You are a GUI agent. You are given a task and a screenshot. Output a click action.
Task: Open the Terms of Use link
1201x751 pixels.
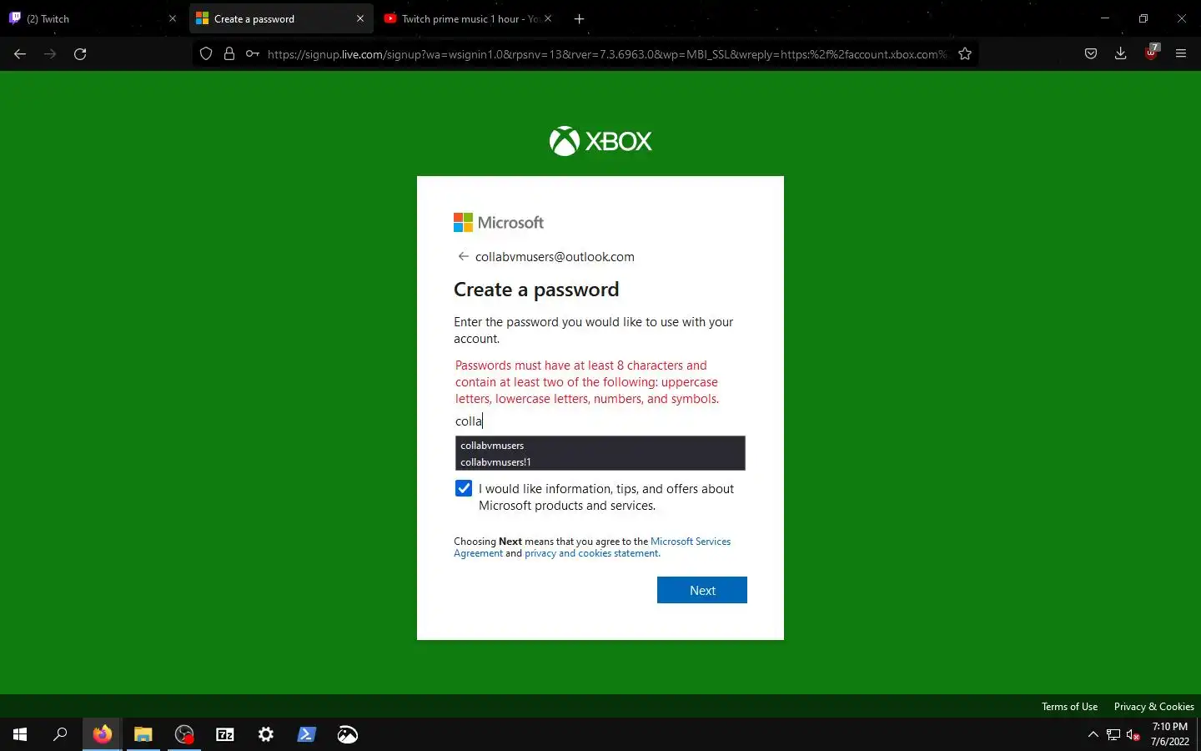click(1069, 707)
